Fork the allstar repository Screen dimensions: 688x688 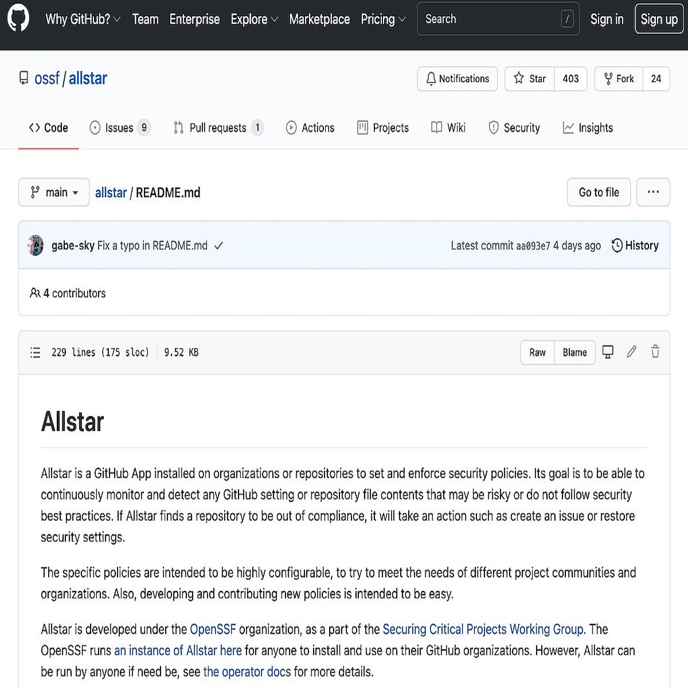[618, 79]
